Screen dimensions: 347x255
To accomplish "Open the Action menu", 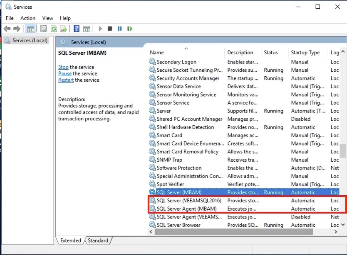I will [27, 18].
